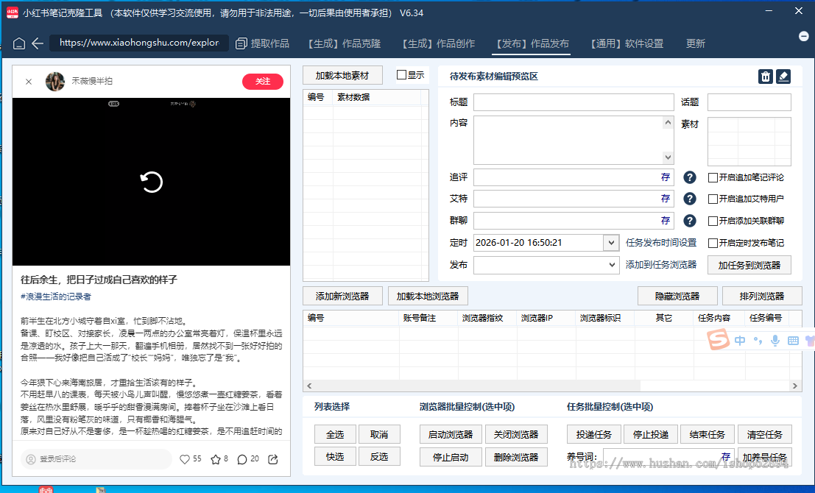Click 隐藏浏览器 button
The image size is (815, 493).
tap(677, 296)
